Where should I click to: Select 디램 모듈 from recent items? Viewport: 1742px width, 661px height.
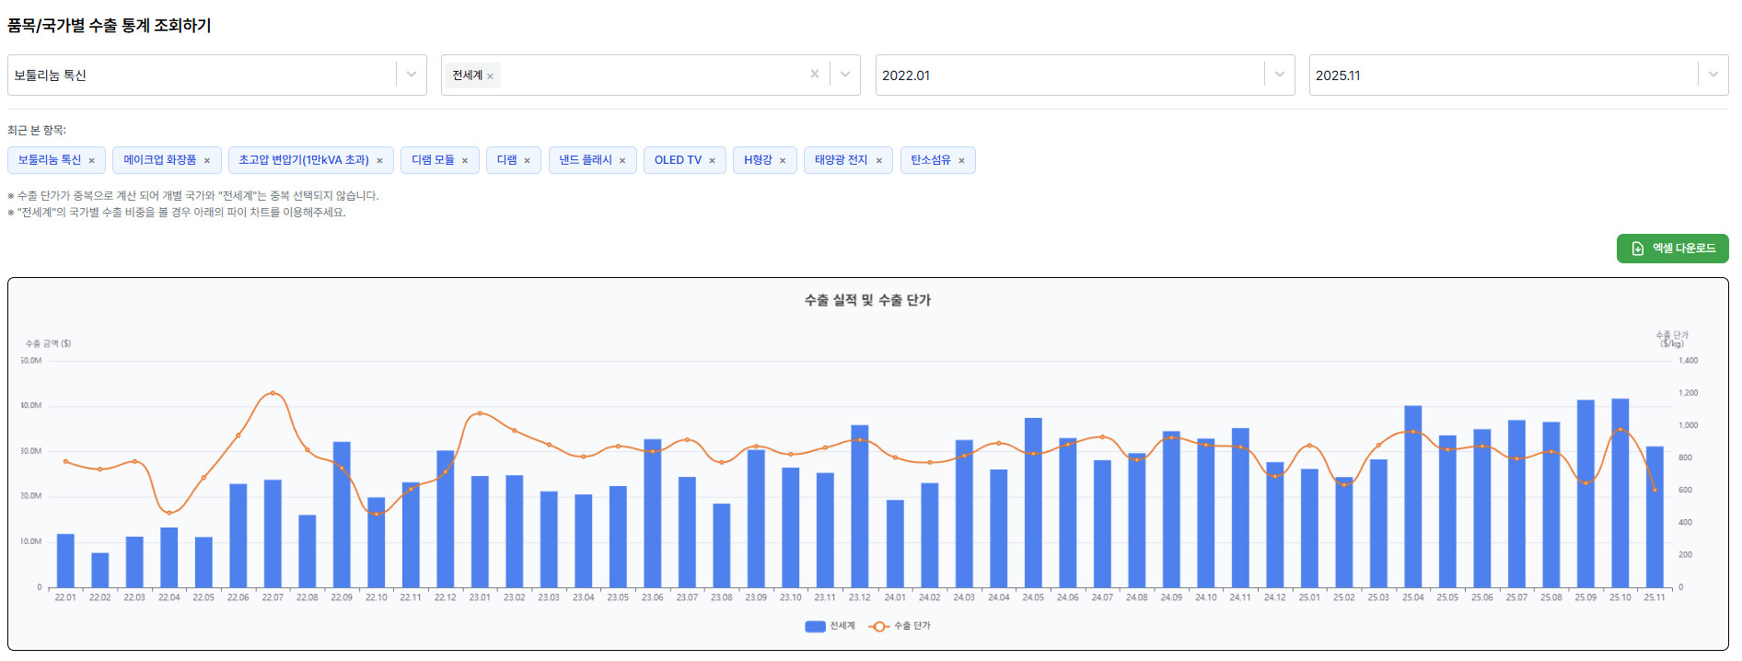coord(432,160)
